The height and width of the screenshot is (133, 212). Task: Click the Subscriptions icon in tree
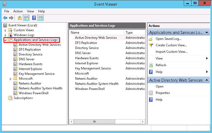10,98
